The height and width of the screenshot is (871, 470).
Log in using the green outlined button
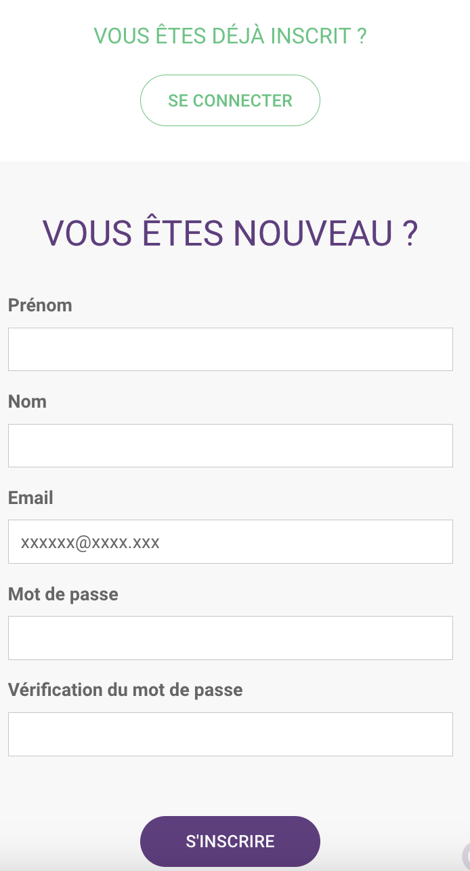(230, 100)
